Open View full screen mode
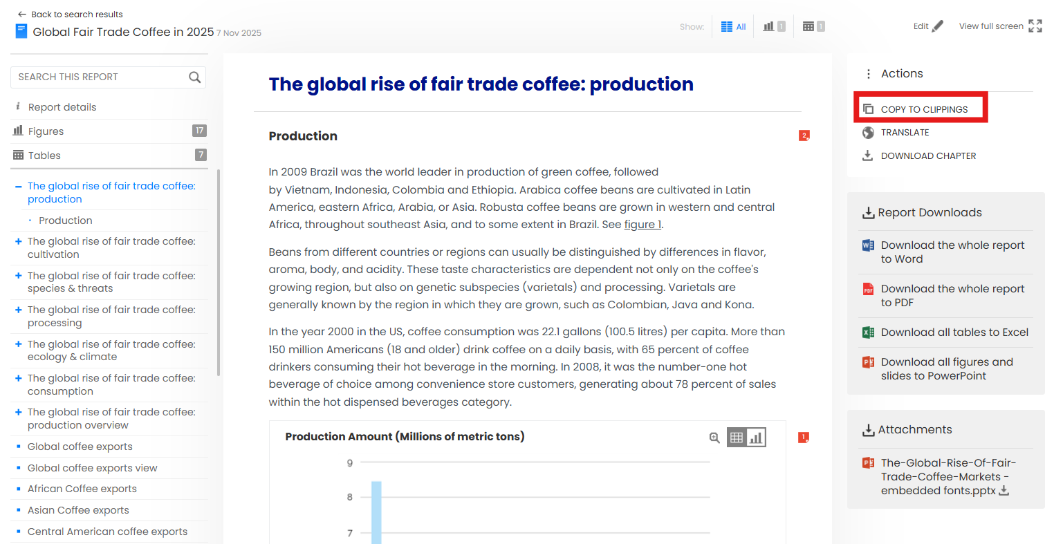Viewport: 1054px width, 544px height. [x=1035, y=26]
